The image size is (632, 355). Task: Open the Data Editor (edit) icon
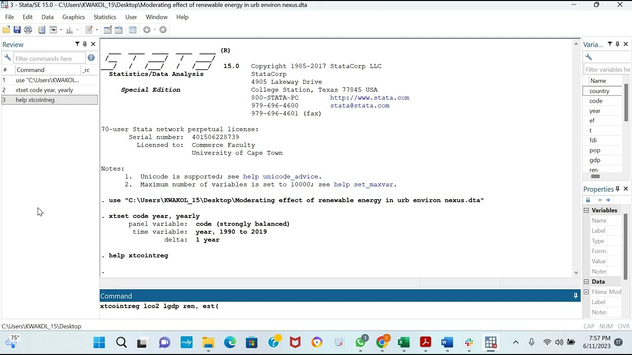pyautogui.click(x=108, y=30)
